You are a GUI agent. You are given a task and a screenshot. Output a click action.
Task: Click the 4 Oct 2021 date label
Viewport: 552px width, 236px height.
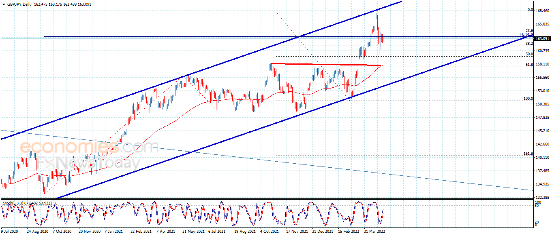pos(270,232)
